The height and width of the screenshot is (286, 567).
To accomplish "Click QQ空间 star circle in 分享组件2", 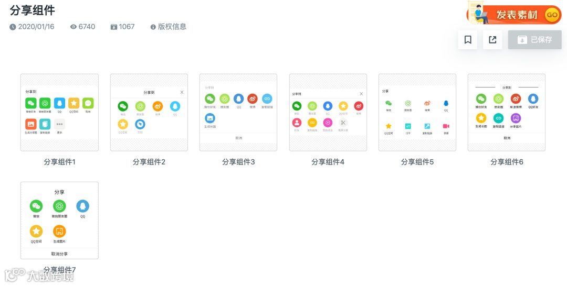I will tap(123, 124).
